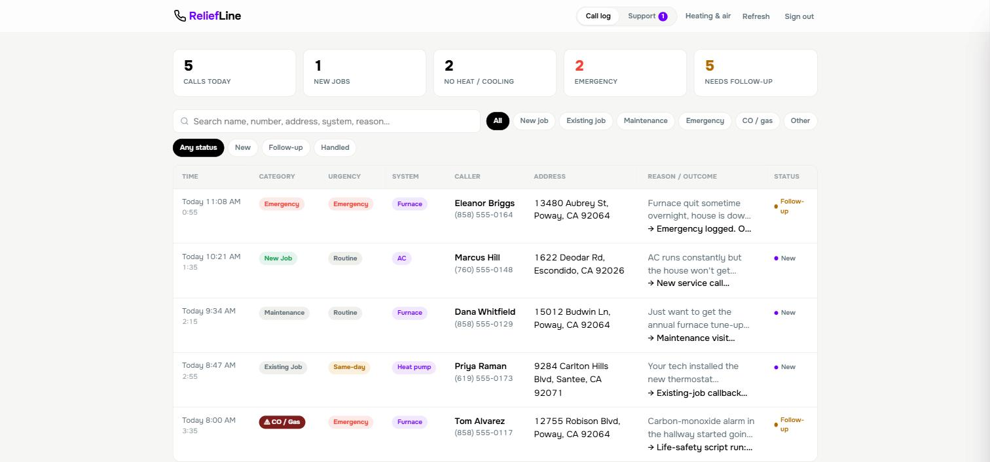Click the Heat pump system badge
This screenshot has height=462, width=990.
tap(414, 367)
